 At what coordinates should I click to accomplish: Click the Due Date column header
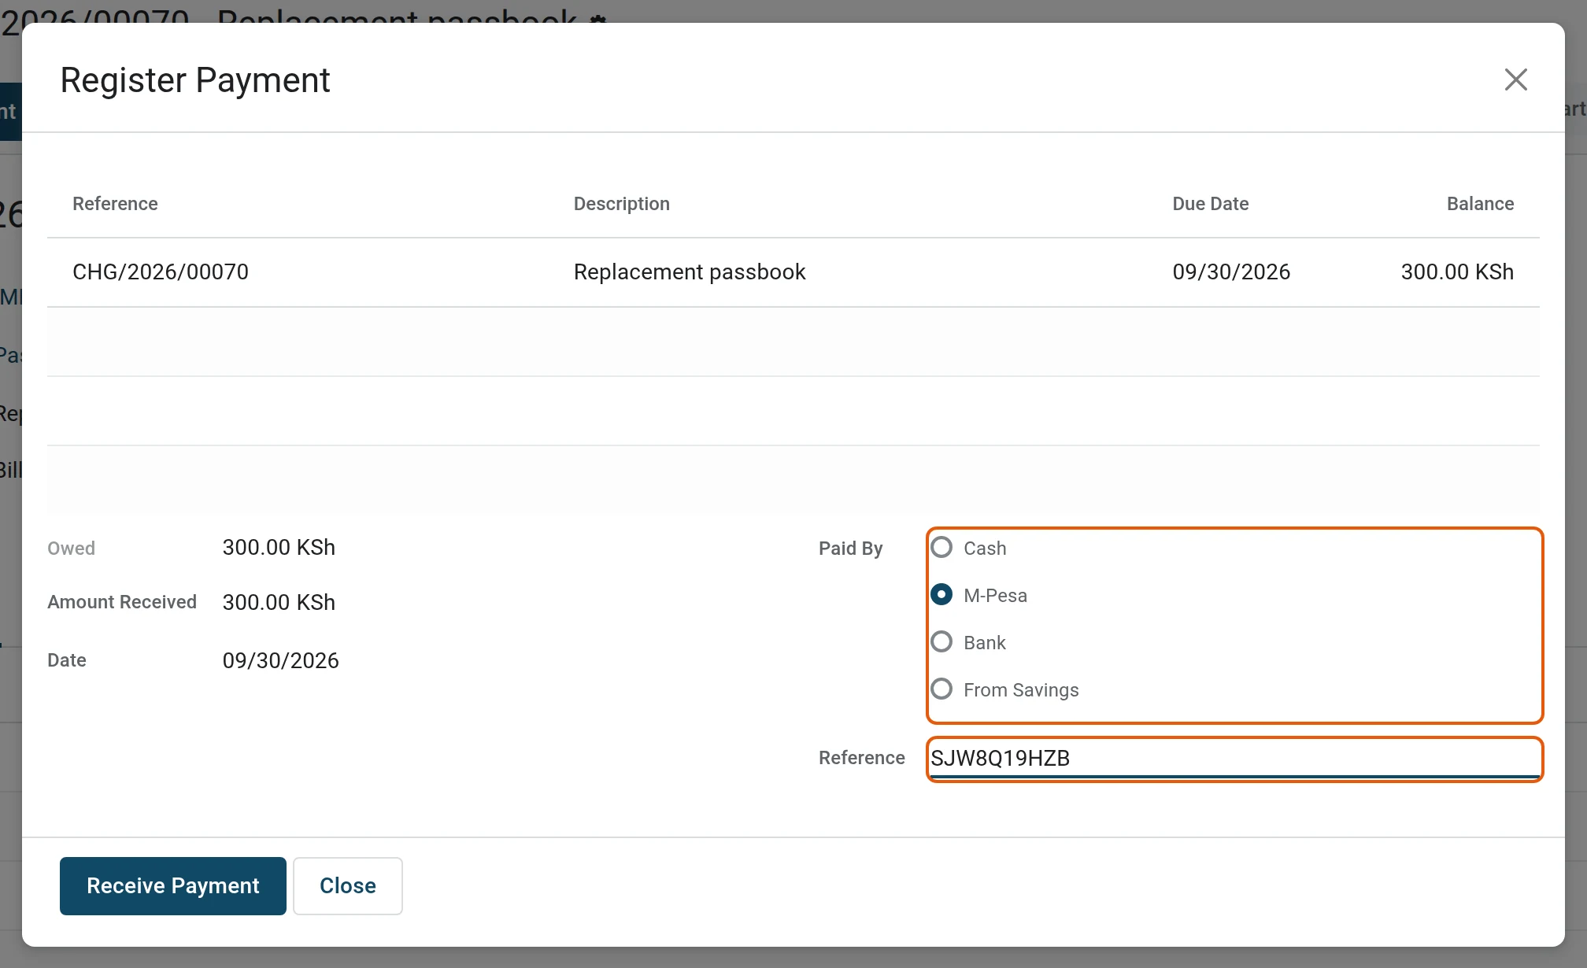(x=1210, y=204)
